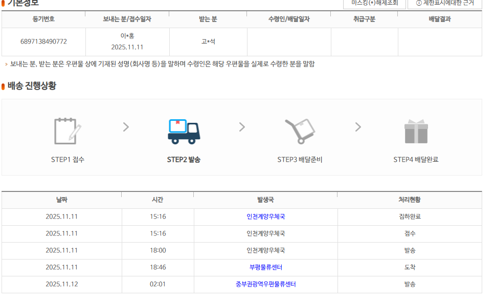495x302 pixels.
Task: Click the STEP3 배달준비 hand cart icon
Action: pyautogui.click(x=300, y=132)
